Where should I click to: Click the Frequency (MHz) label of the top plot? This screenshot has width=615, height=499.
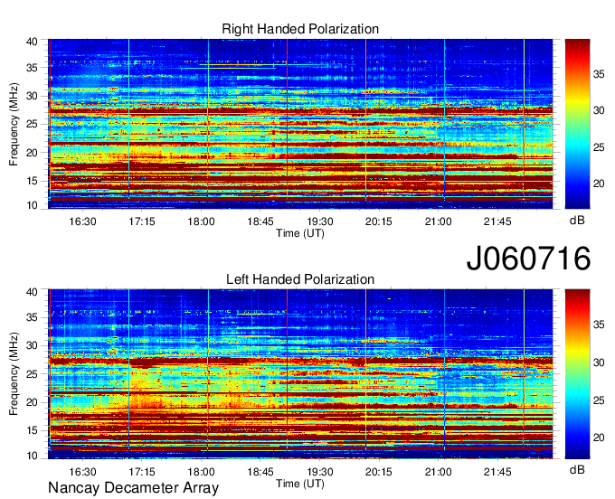14,124
